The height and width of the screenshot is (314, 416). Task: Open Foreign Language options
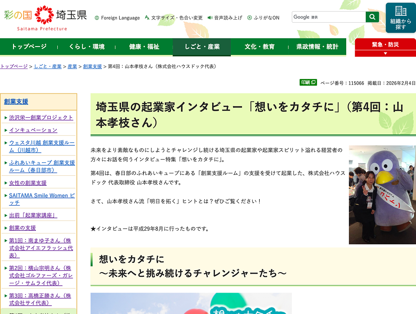pyautogui.click(x=117, y=18)
